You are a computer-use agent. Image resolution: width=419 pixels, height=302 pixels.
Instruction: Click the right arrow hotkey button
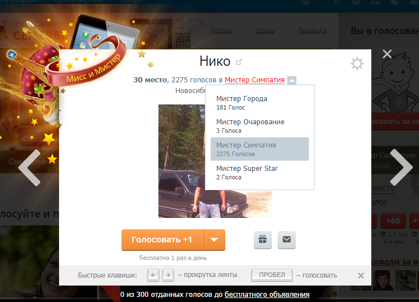click(168, 275)
